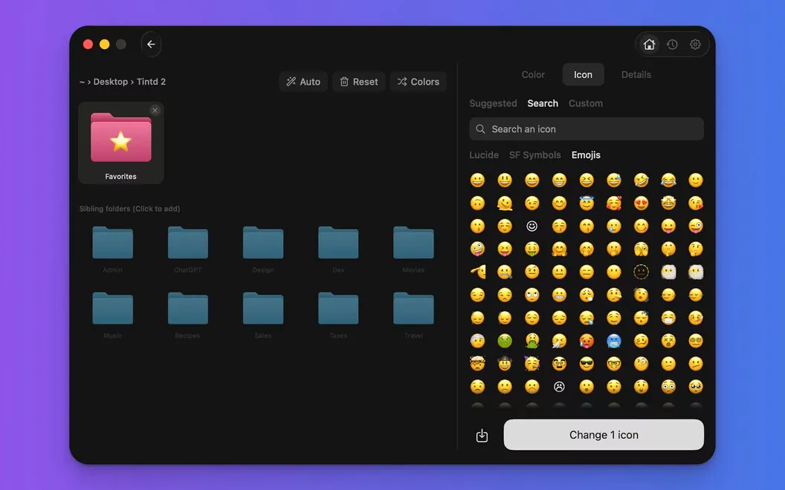Select the money-mouth face emoji

click(x=532, y=249)
